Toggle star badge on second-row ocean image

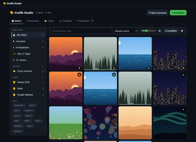point(114,75)
